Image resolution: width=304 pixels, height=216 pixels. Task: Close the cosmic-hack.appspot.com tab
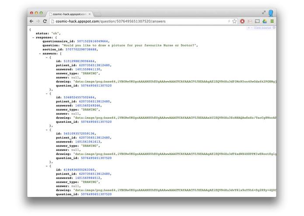coord(90,14)
